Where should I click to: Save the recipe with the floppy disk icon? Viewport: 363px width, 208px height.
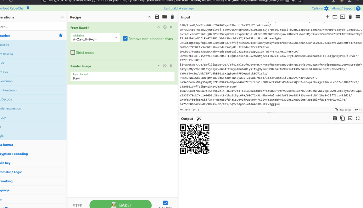pyautogui.click(x=157, y=17)
